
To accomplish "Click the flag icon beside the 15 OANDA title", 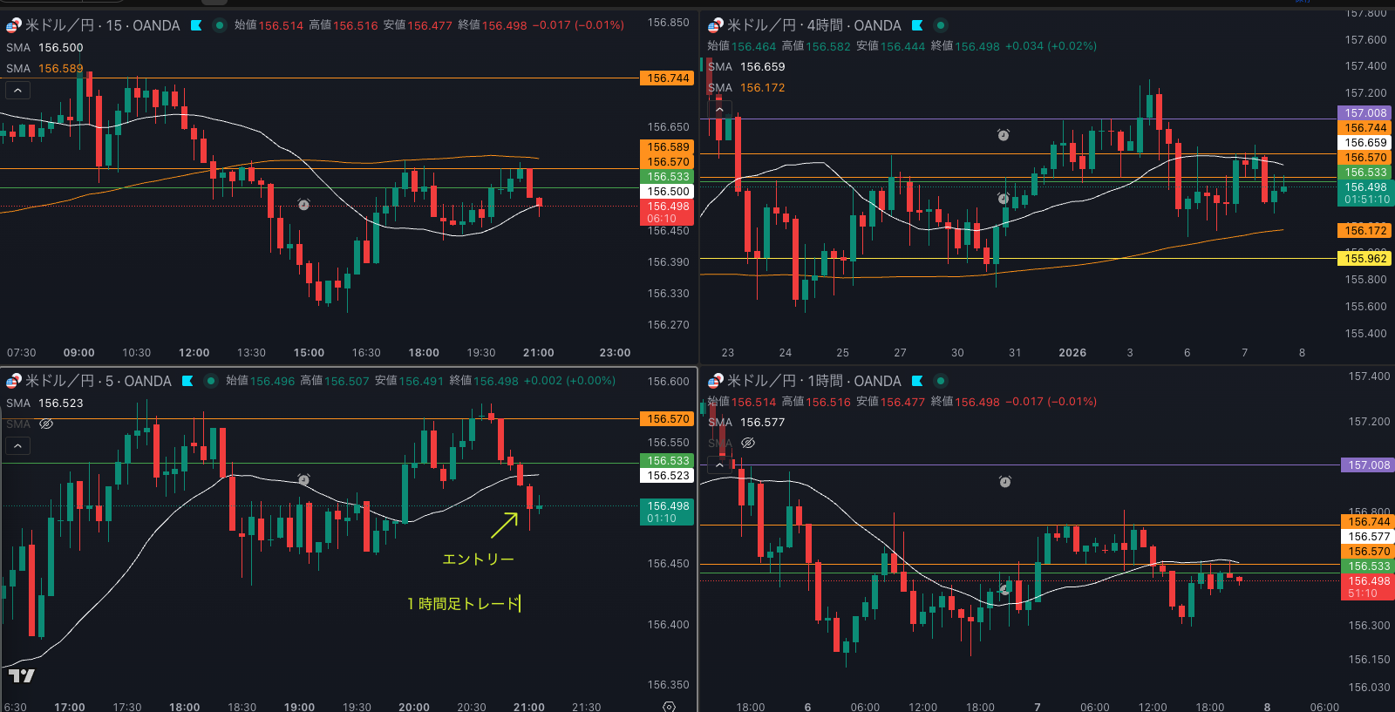I will [196, 25].
